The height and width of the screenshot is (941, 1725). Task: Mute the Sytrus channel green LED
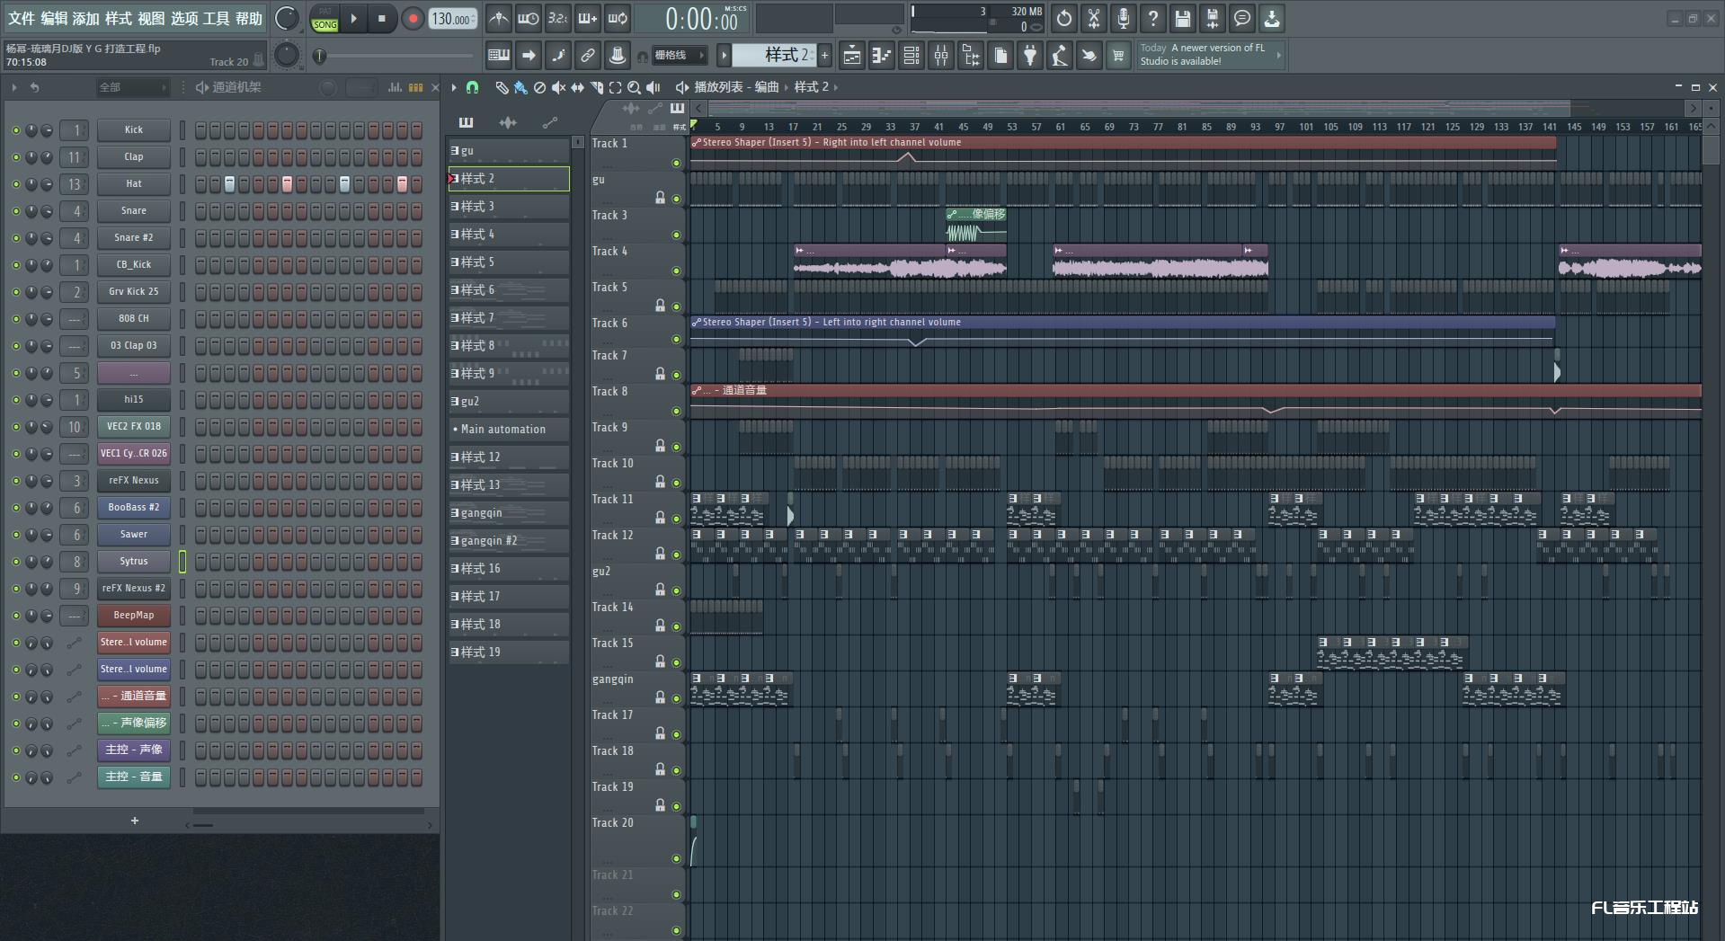click(x=15, y=562)
